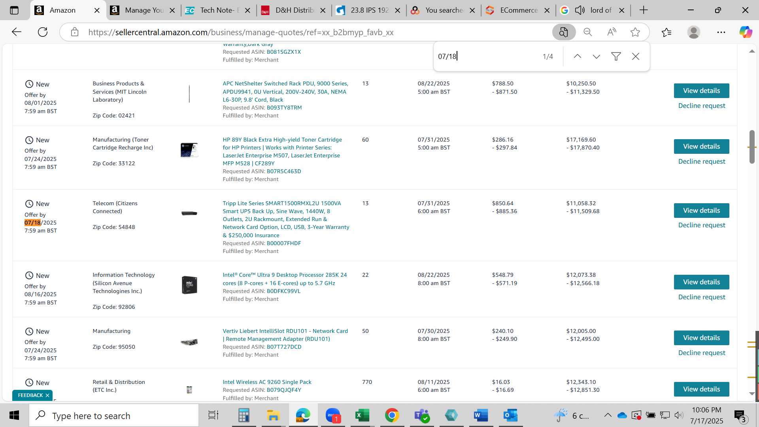Open Intel Wireless AC 9260 product link
The height and width of the screenshot is (427, 759).
coord(267,382)
